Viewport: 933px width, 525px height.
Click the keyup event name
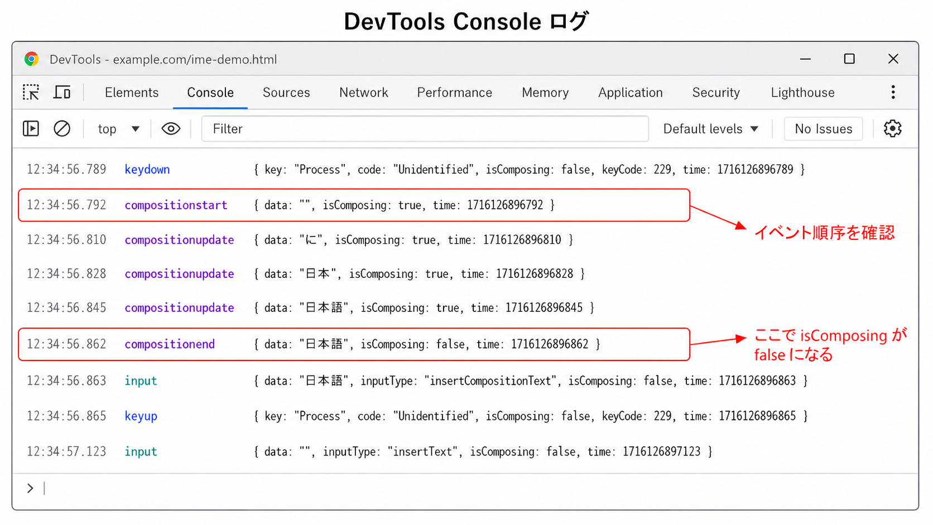[x=141, y=416]
